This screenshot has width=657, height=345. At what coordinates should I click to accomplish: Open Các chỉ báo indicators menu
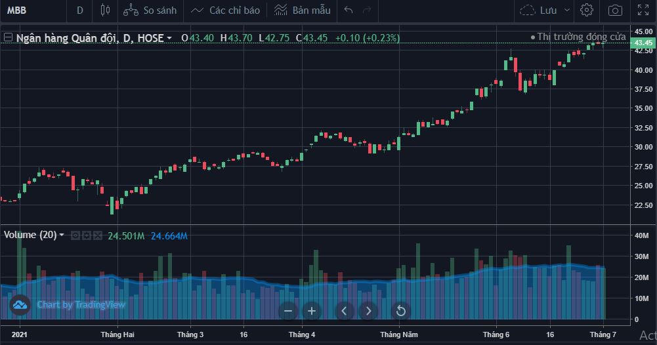pyautogui.click(x=226, y=10)
